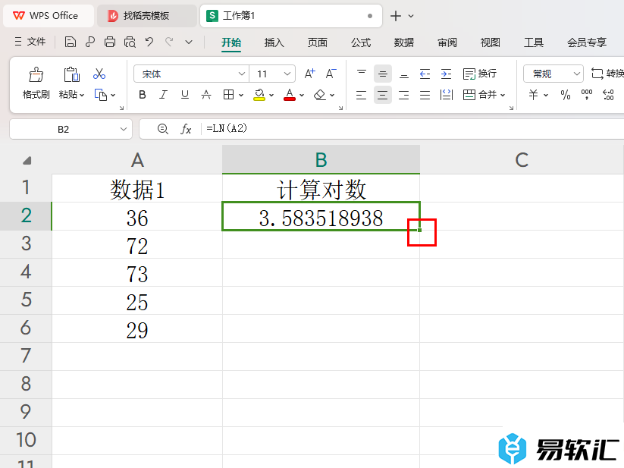The width and height of the screenshot is (624, 468).
Task: Click the Percent style icon
Action: tap(566, 95)
